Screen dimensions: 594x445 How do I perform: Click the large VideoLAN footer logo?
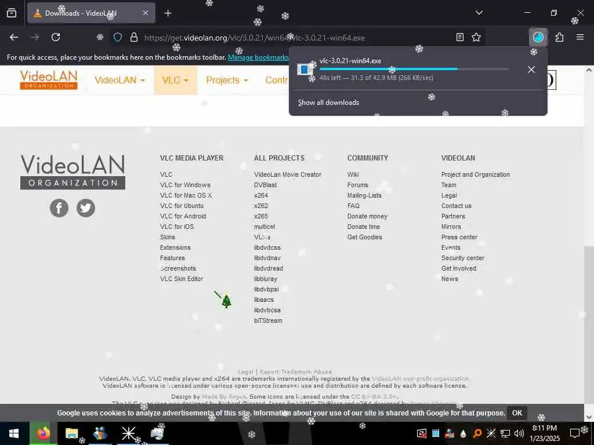tap(73, 172)
